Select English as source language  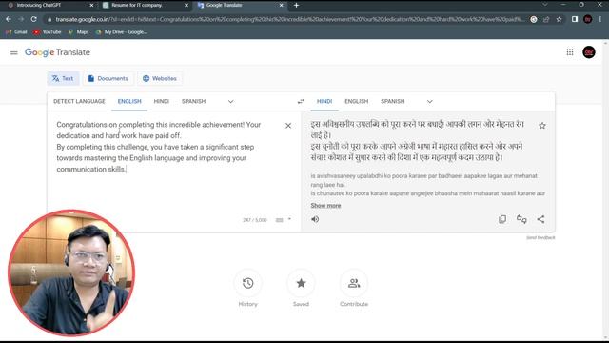click(x=129, y=102)
